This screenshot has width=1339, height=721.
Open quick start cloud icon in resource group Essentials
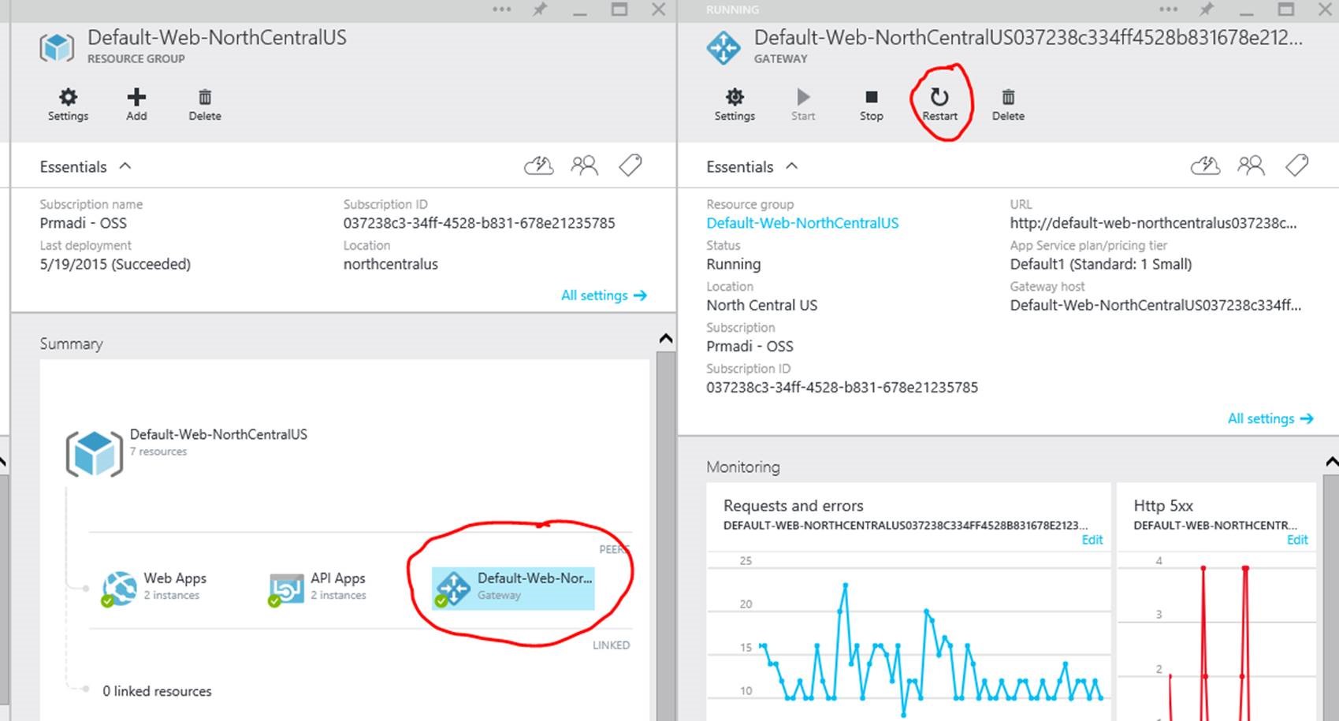pyautogui.click(x=539, y=165)
